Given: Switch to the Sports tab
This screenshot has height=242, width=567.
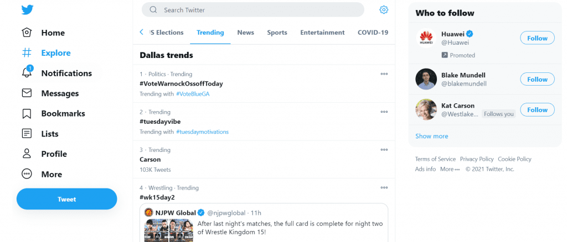Looking at the screenshot, I should point(277,33).
